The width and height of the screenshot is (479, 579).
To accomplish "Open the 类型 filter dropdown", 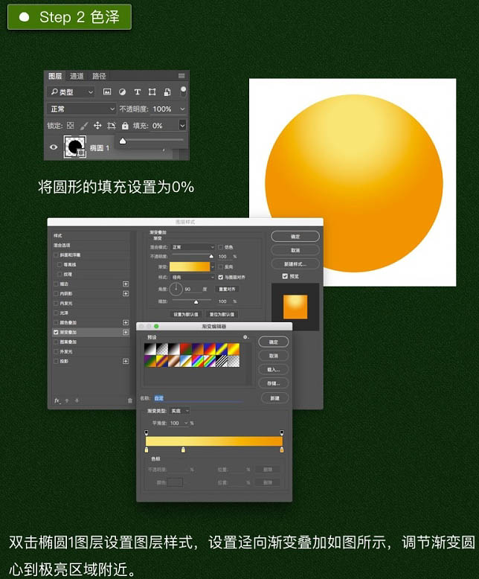I will pos(71,92).
